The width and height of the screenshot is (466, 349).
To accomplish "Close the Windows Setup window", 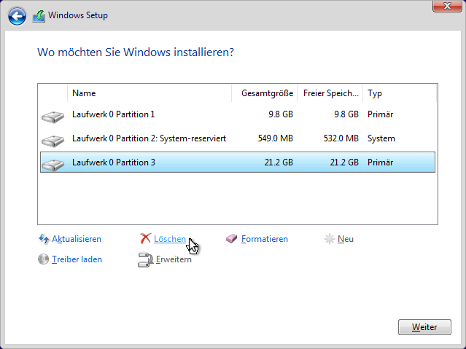I will (x=447, y=6).
